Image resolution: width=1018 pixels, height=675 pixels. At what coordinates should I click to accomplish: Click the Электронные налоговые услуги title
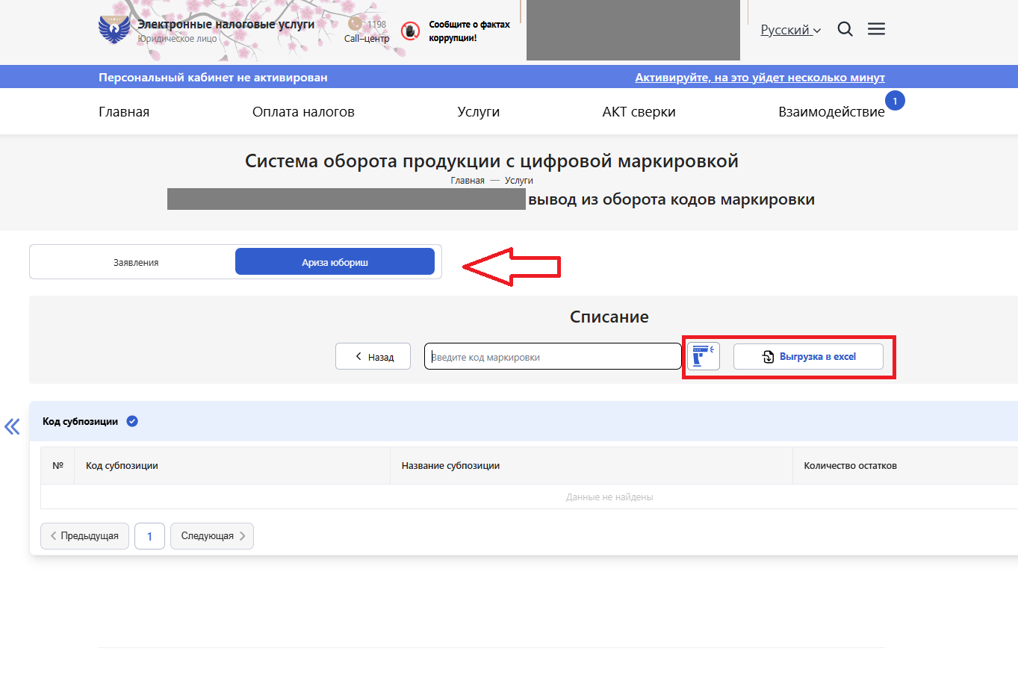226,24
